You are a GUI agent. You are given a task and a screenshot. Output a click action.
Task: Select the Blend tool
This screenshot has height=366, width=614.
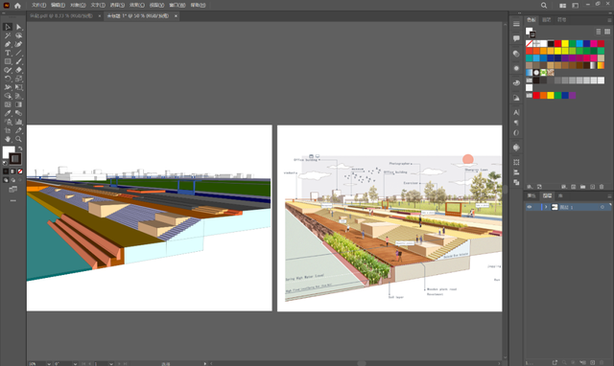pyautogui.click(x=18, y=113)
